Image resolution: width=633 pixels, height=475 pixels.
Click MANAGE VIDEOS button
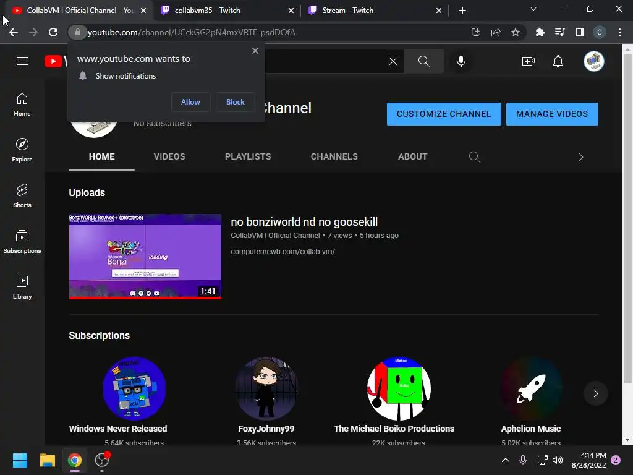552,114
